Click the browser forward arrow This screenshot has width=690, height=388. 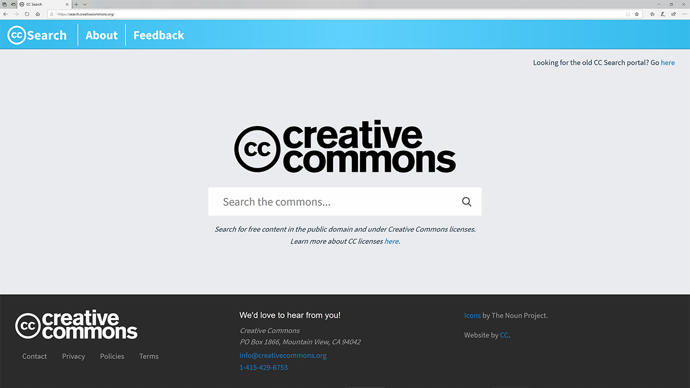16,14
